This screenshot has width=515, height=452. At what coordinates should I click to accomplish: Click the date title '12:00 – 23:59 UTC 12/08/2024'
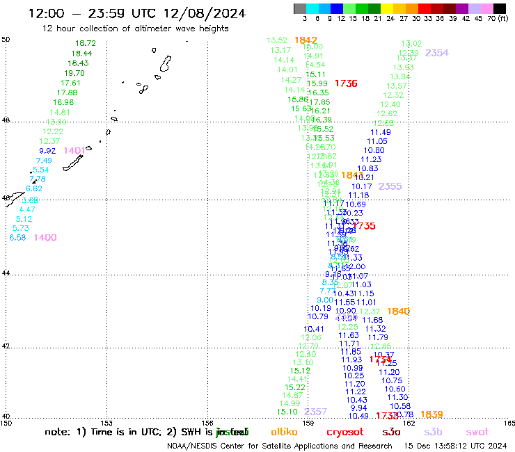[x=137, y=13]
